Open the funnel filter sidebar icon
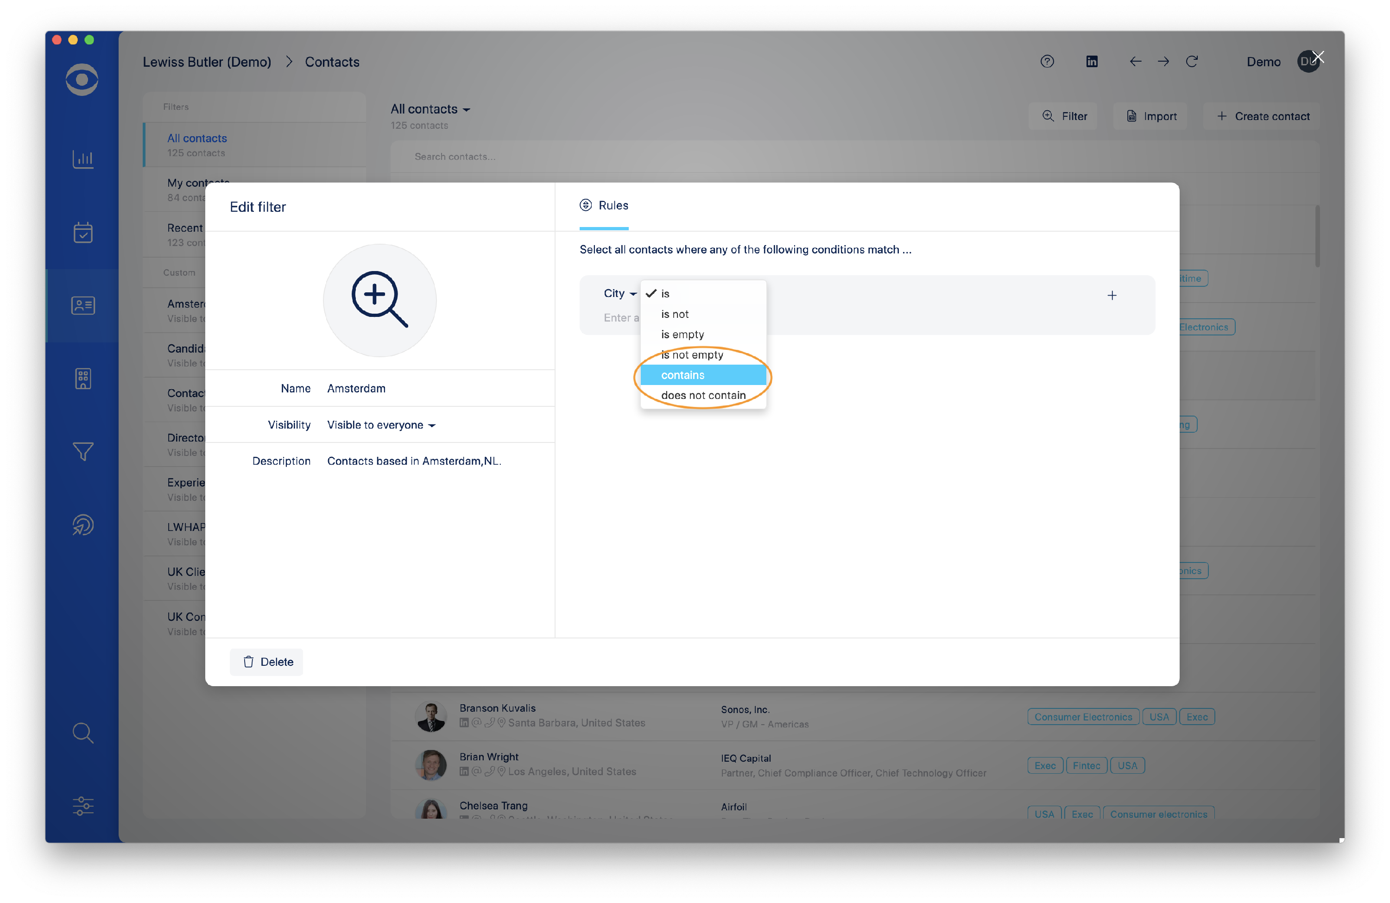1390x903 pixels. pyautogui.click(x=82, y=451)
